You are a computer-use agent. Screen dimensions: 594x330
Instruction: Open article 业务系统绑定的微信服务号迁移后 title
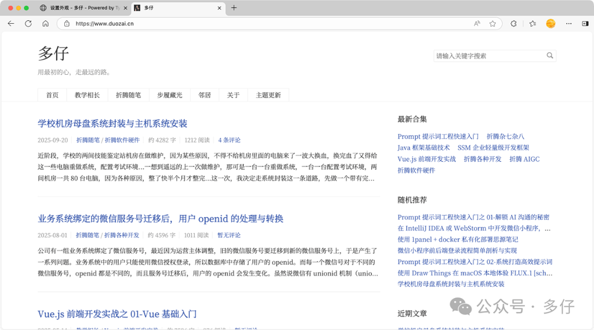click(x=161, y=219)
